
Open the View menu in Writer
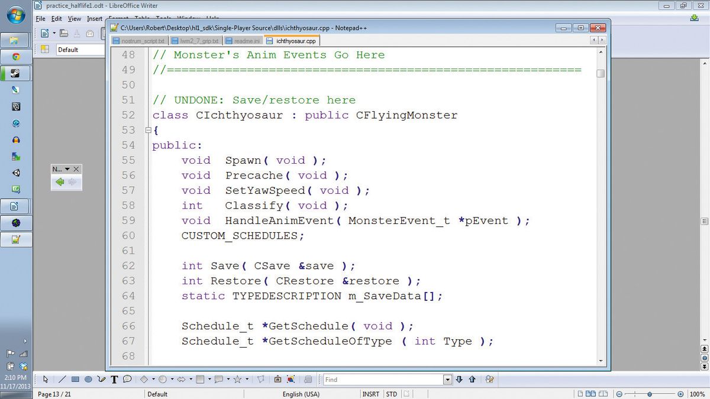coord(75,18)
